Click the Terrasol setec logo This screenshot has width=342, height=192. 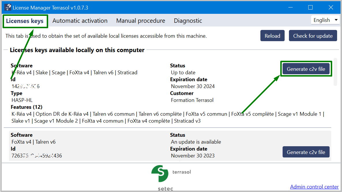click(x=160, y=174)
